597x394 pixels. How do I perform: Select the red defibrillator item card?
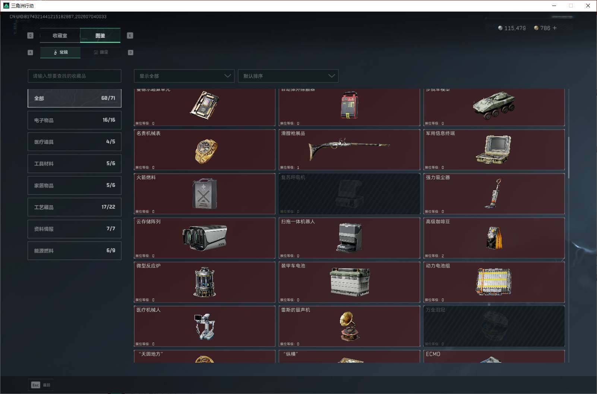tap(349, 107)
